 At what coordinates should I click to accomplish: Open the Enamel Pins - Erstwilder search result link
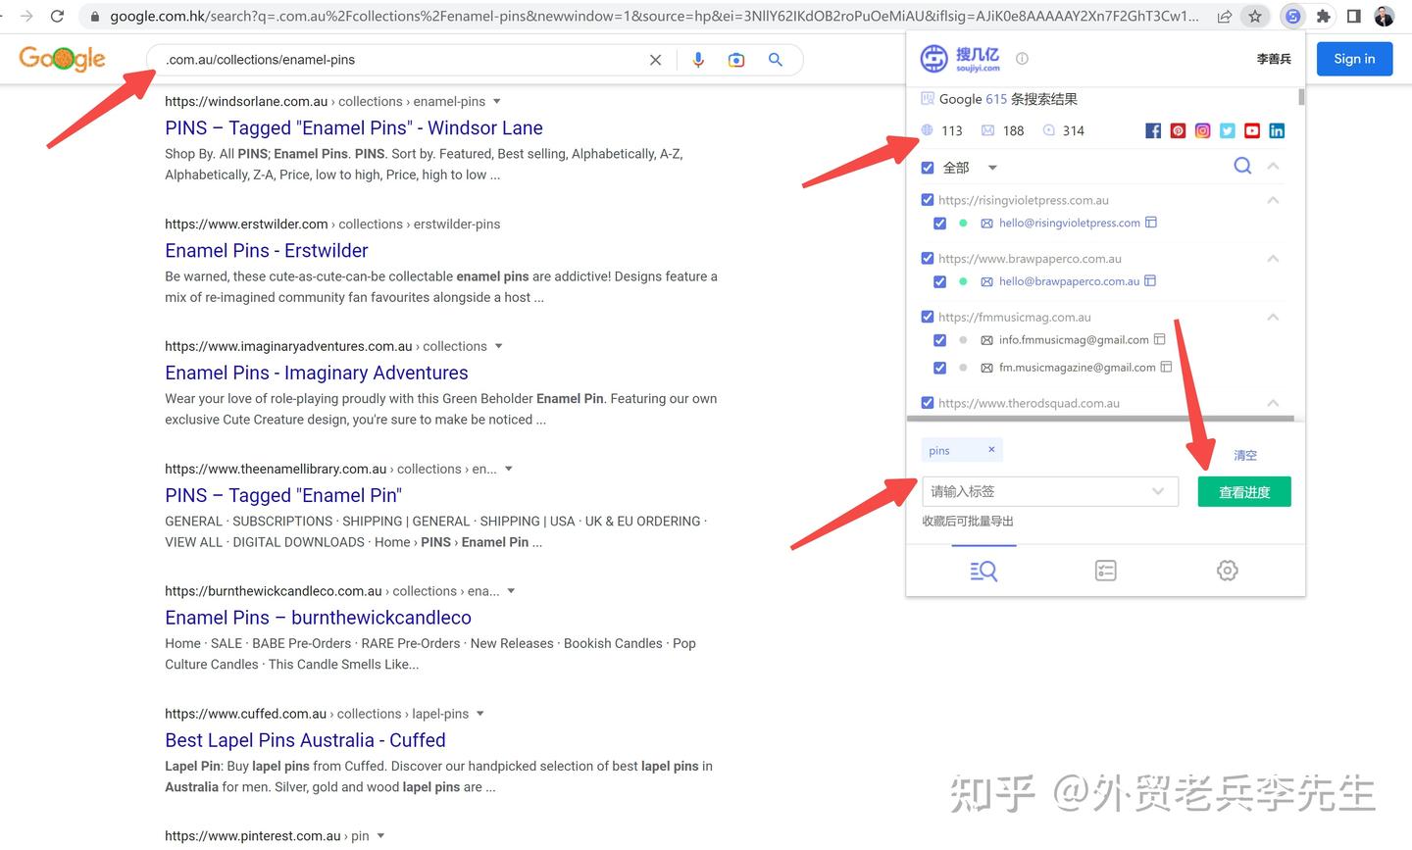(266, 251)
